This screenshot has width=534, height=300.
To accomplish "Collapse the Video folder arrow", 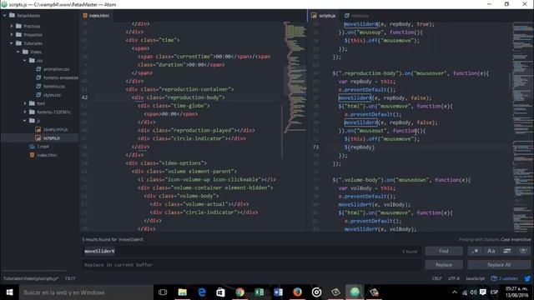I will [x=18, y=52].
